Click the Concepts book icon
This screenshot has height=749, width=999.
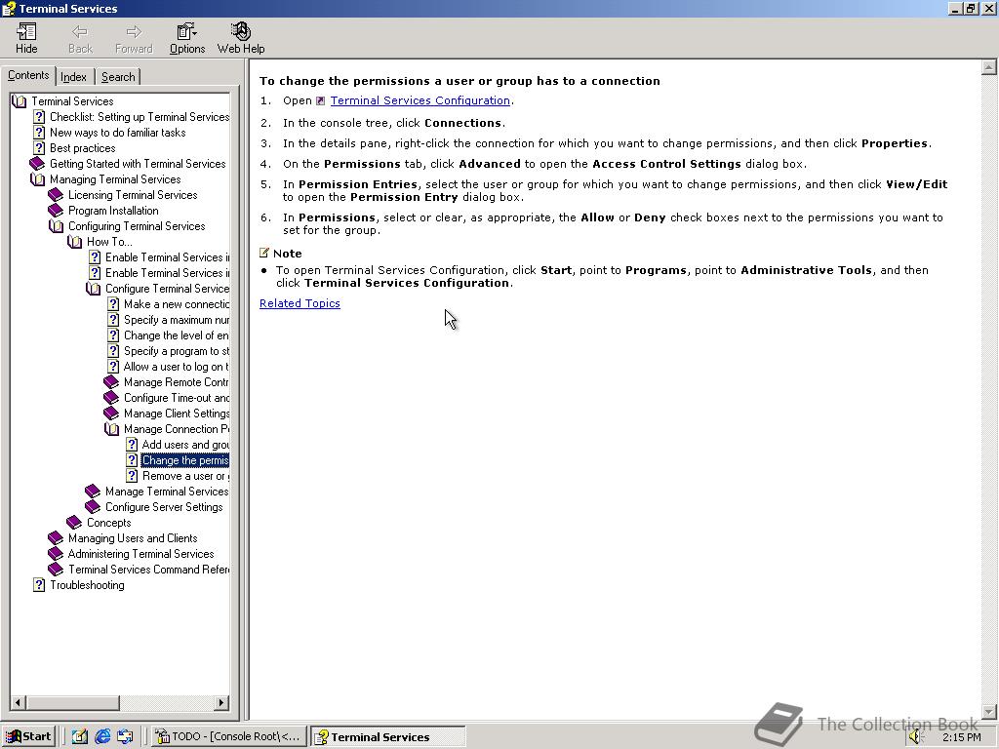click(74, 523)
